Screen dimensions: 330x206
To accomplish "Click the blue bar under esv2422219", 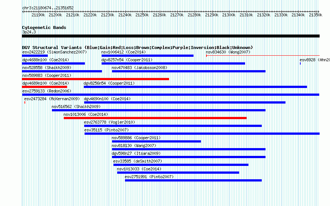I will coord(35,56).
